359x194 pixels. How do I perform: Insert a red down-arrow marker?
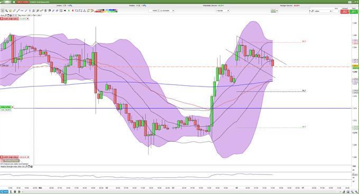(x=73, y=11)
